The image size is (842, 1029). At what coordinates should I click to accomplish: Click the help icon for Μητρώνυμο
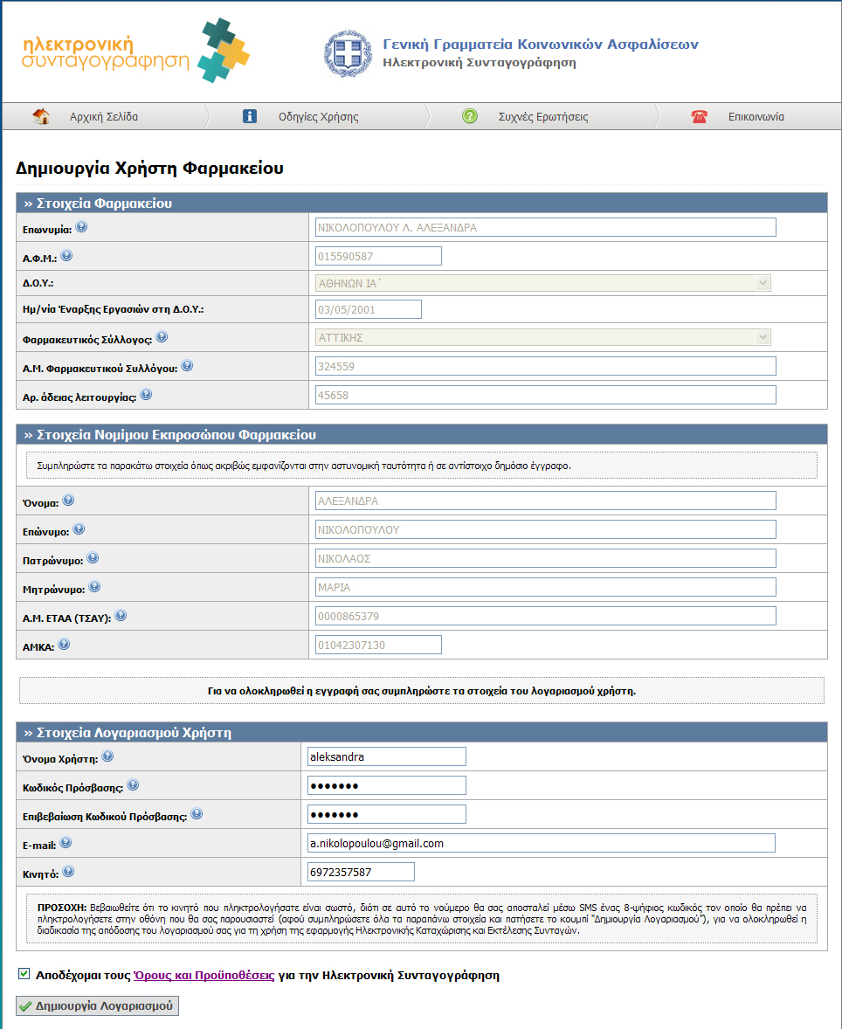pos(94,587)
